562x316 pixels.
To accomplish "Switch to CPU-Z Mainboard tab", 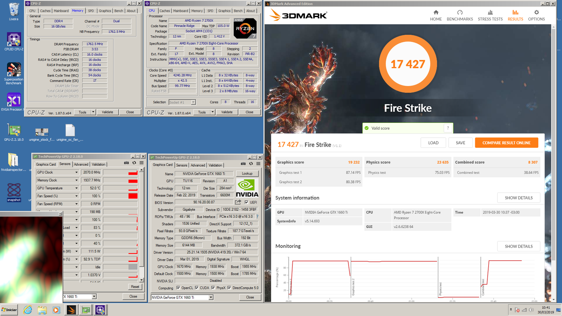I will [x=181, y=11].
